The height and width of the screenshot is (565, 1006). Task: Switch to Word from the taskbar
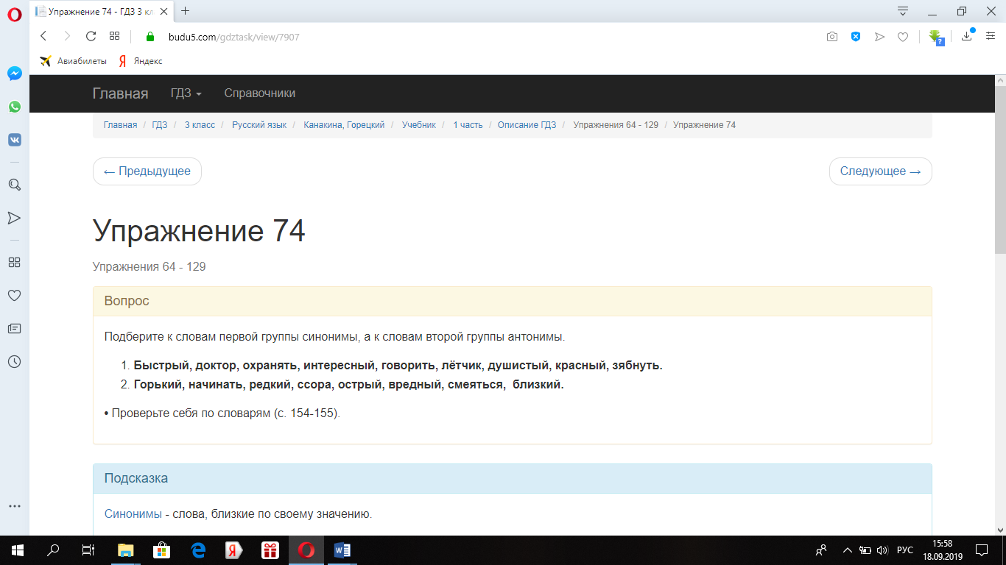[342, 550]
